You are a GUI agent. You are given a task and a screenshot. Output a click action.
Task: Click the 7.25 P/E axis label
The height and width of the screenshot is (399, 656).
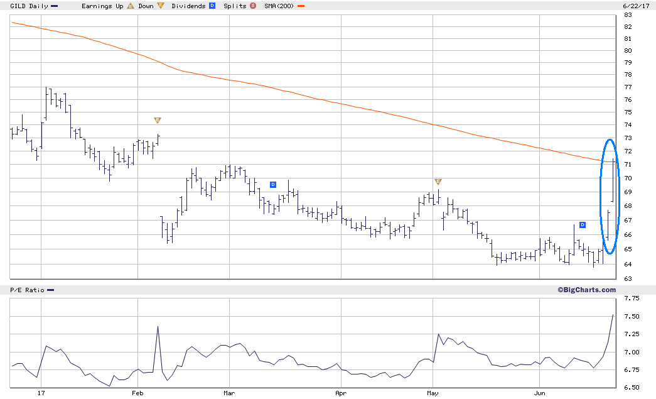point(632,334)
